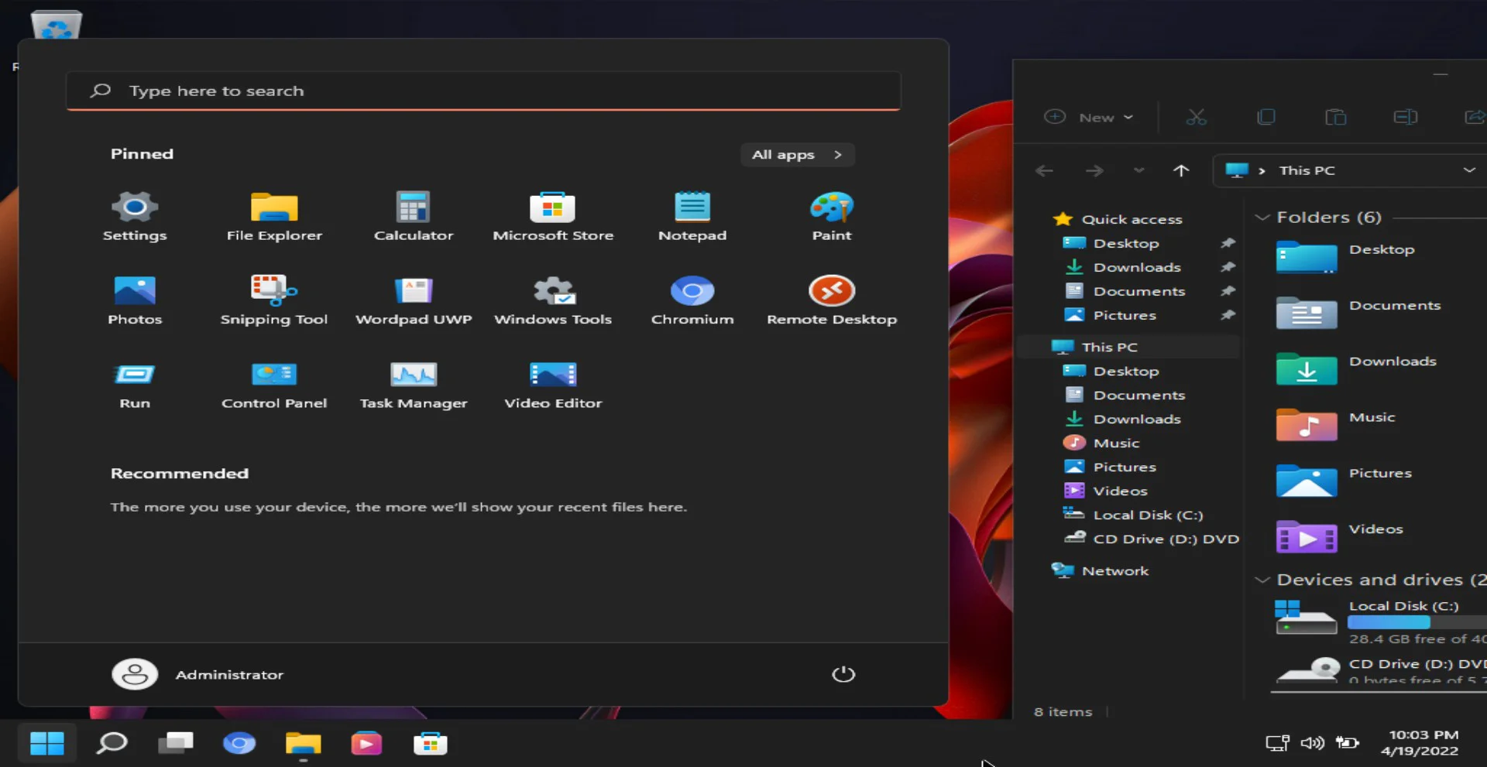1487x767 pixels.
Task: Unpin Downloads from Quick access
Action: click(1228, 267)
